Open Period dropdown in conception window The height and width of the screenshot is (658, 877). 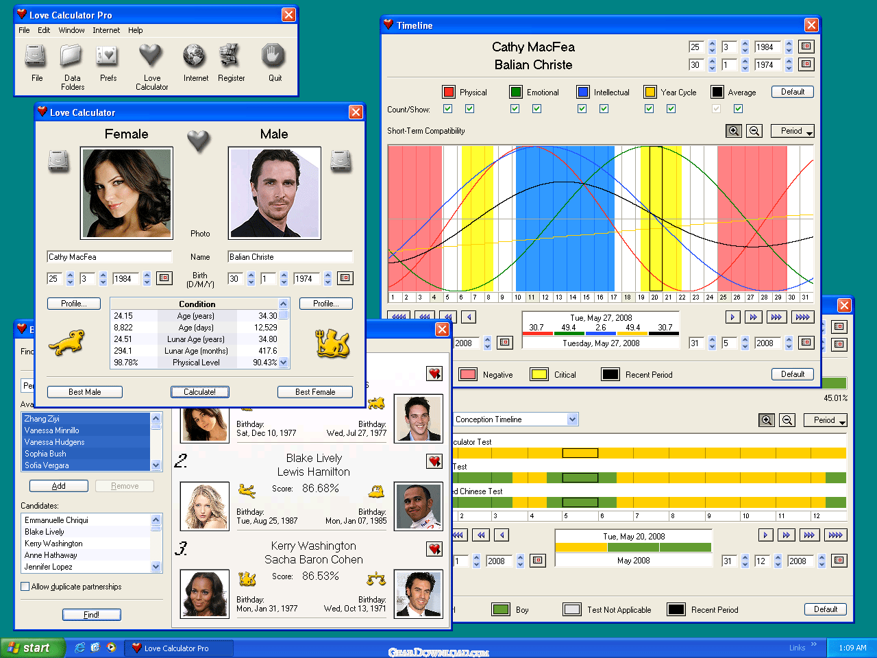(x=826, y=420)
